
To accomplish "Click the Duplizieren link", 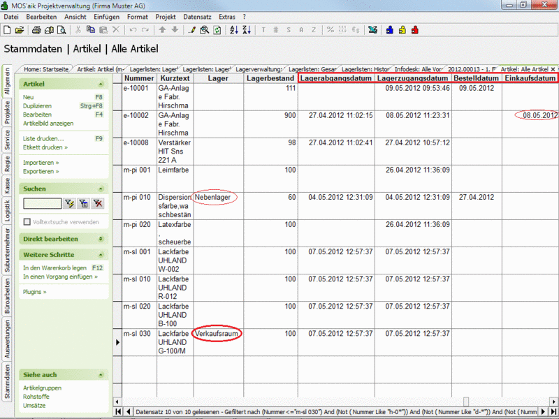I will pos(37,106).
